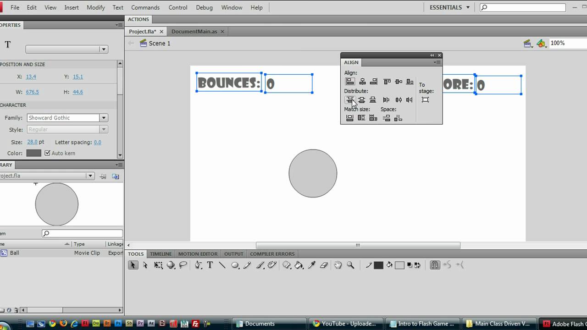587x330 pixels.
Task: Click the Align left edge icon
Action: click(x=350, y=82)
